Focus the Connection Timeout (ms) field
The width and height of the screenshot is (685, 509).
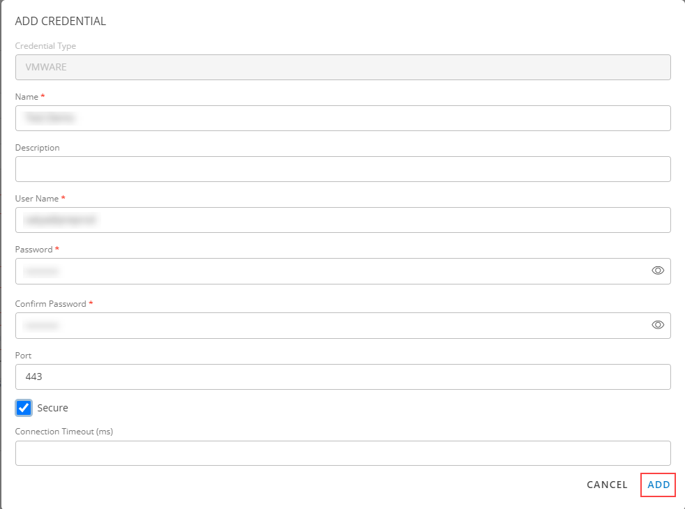click(342, 453)
